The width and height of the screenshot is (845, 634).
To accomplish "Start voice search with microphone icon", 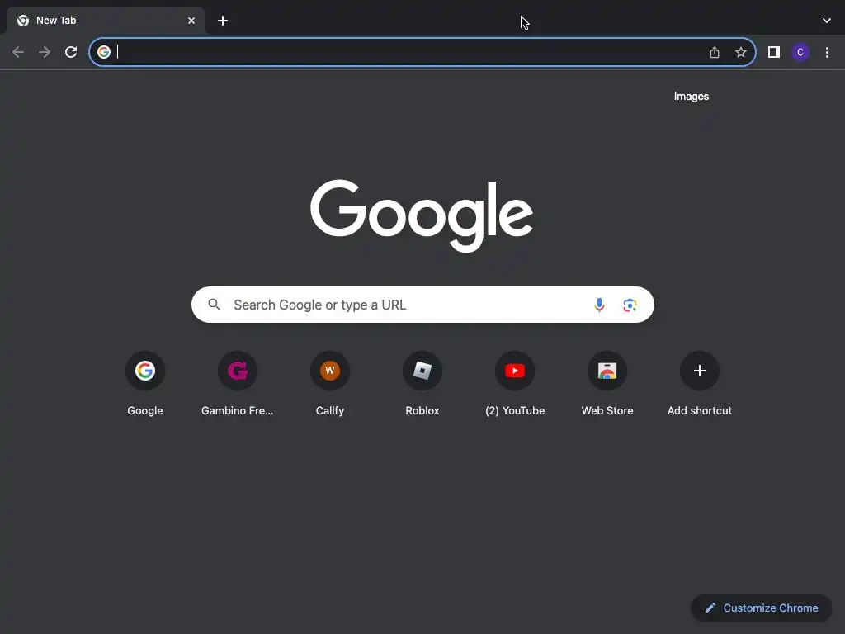I will (599, 305).
